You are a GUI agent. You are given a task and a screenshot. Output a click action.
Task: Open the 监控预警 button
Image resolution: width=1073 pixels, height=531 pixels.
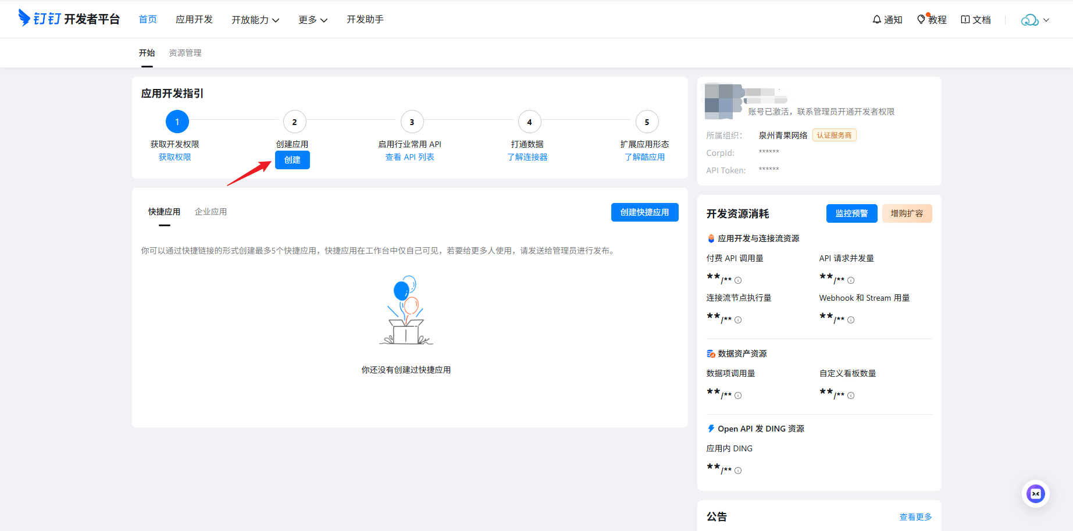pos(852,213)
